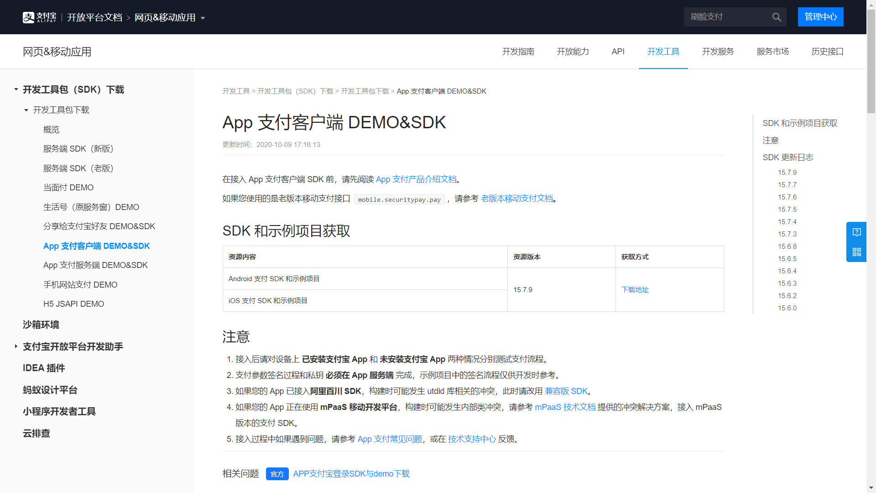Image resolution: width=876 pixels, height=493 pixels.
Task: Click the 下载地址 download link
Action: (x=635, y=290)
